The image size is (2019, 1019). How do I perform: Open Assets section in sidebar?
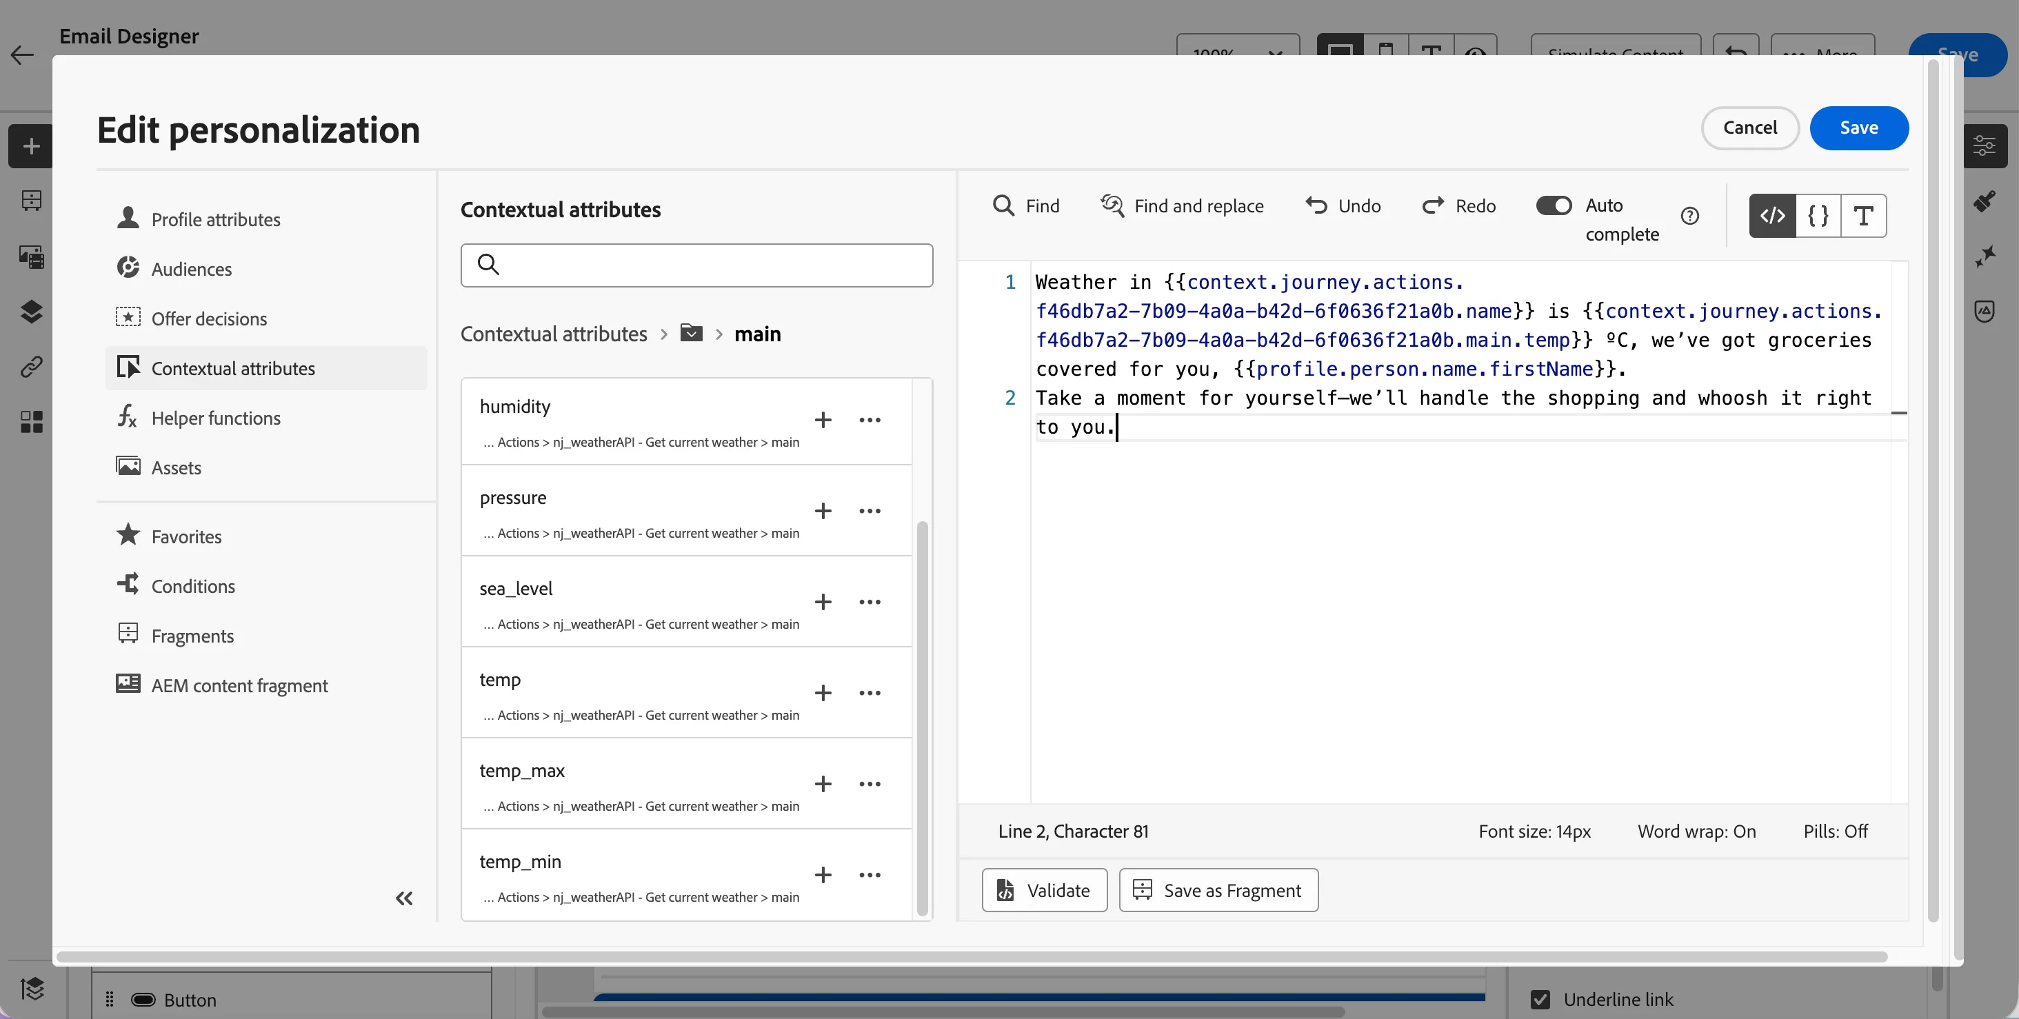pos(266,467)
